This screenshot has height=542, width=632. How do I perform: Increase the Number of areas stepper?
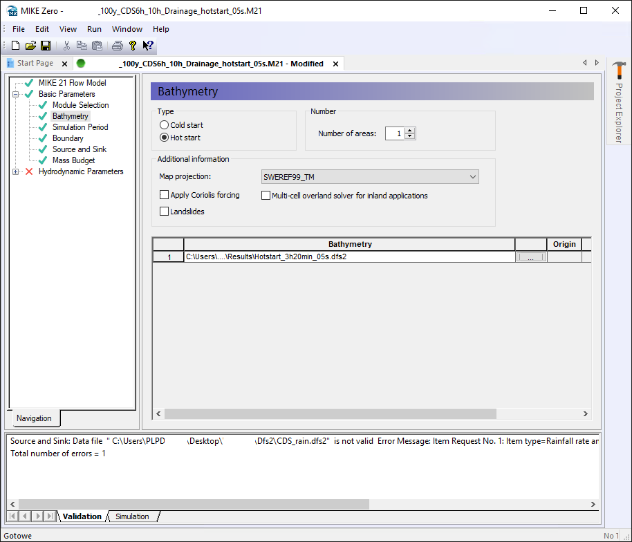point(410,130)
